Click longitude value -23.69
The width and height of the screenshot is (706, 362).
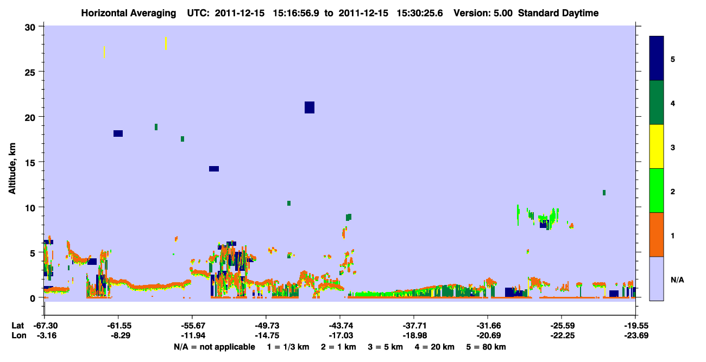click(635, 335)
